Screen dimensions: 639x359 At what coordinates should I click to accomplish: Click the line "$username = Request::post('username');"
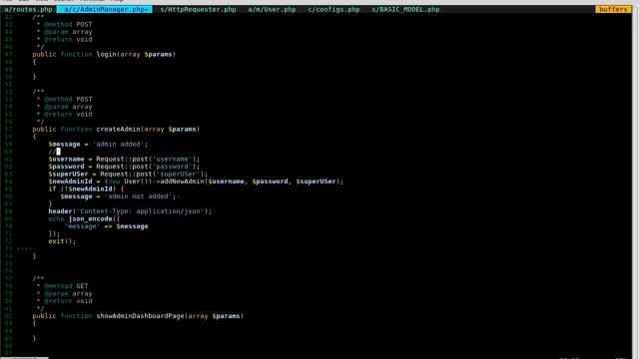124,160
